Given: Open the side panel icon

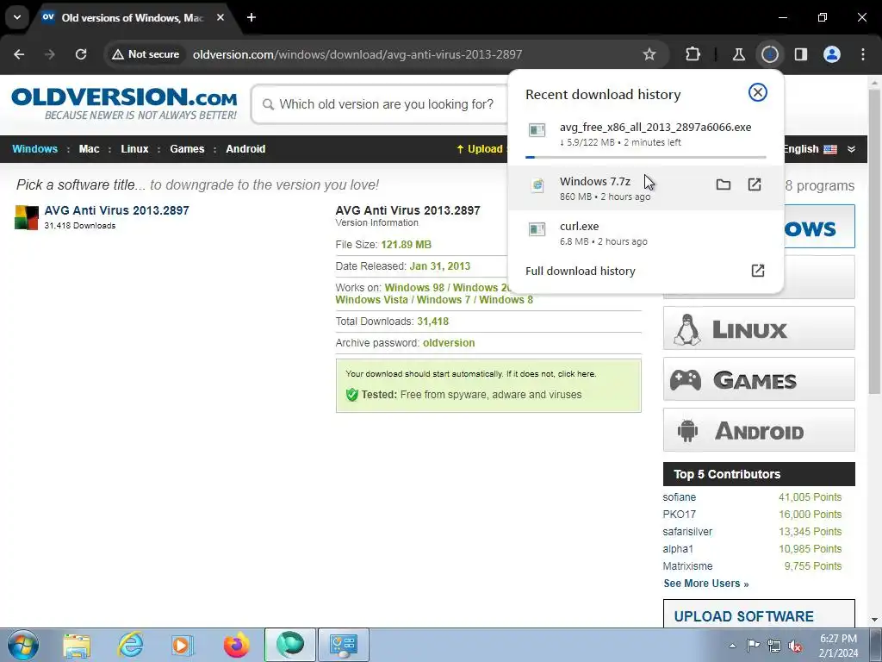Looking at the screenshot, I should coord(801,54).
